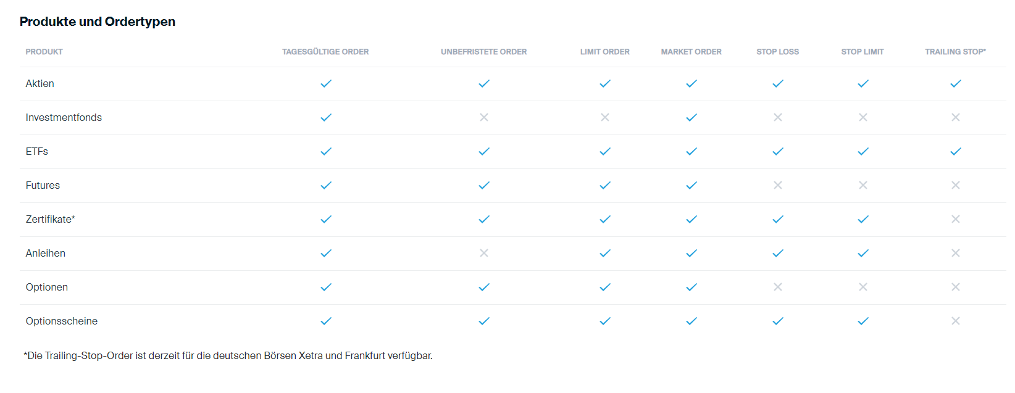Screen dimensions: 1015x393
Task: Click the Futures Unbefristete Order checkmark
Action: point(484,185)
